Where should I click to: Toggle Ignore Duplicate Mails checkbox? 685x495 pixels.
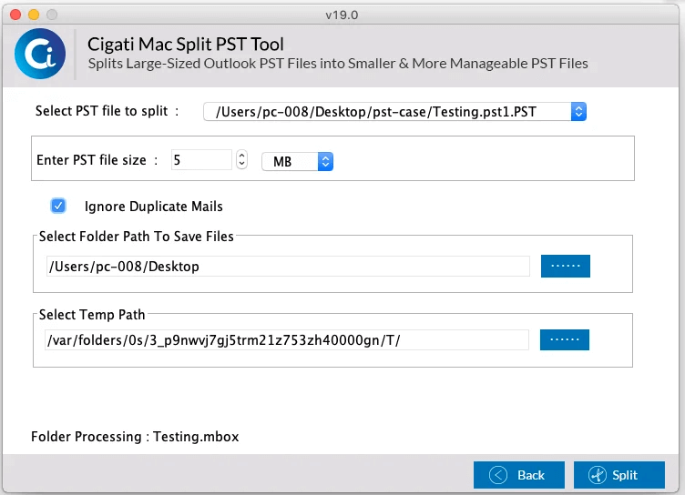[x=58, y=206]
